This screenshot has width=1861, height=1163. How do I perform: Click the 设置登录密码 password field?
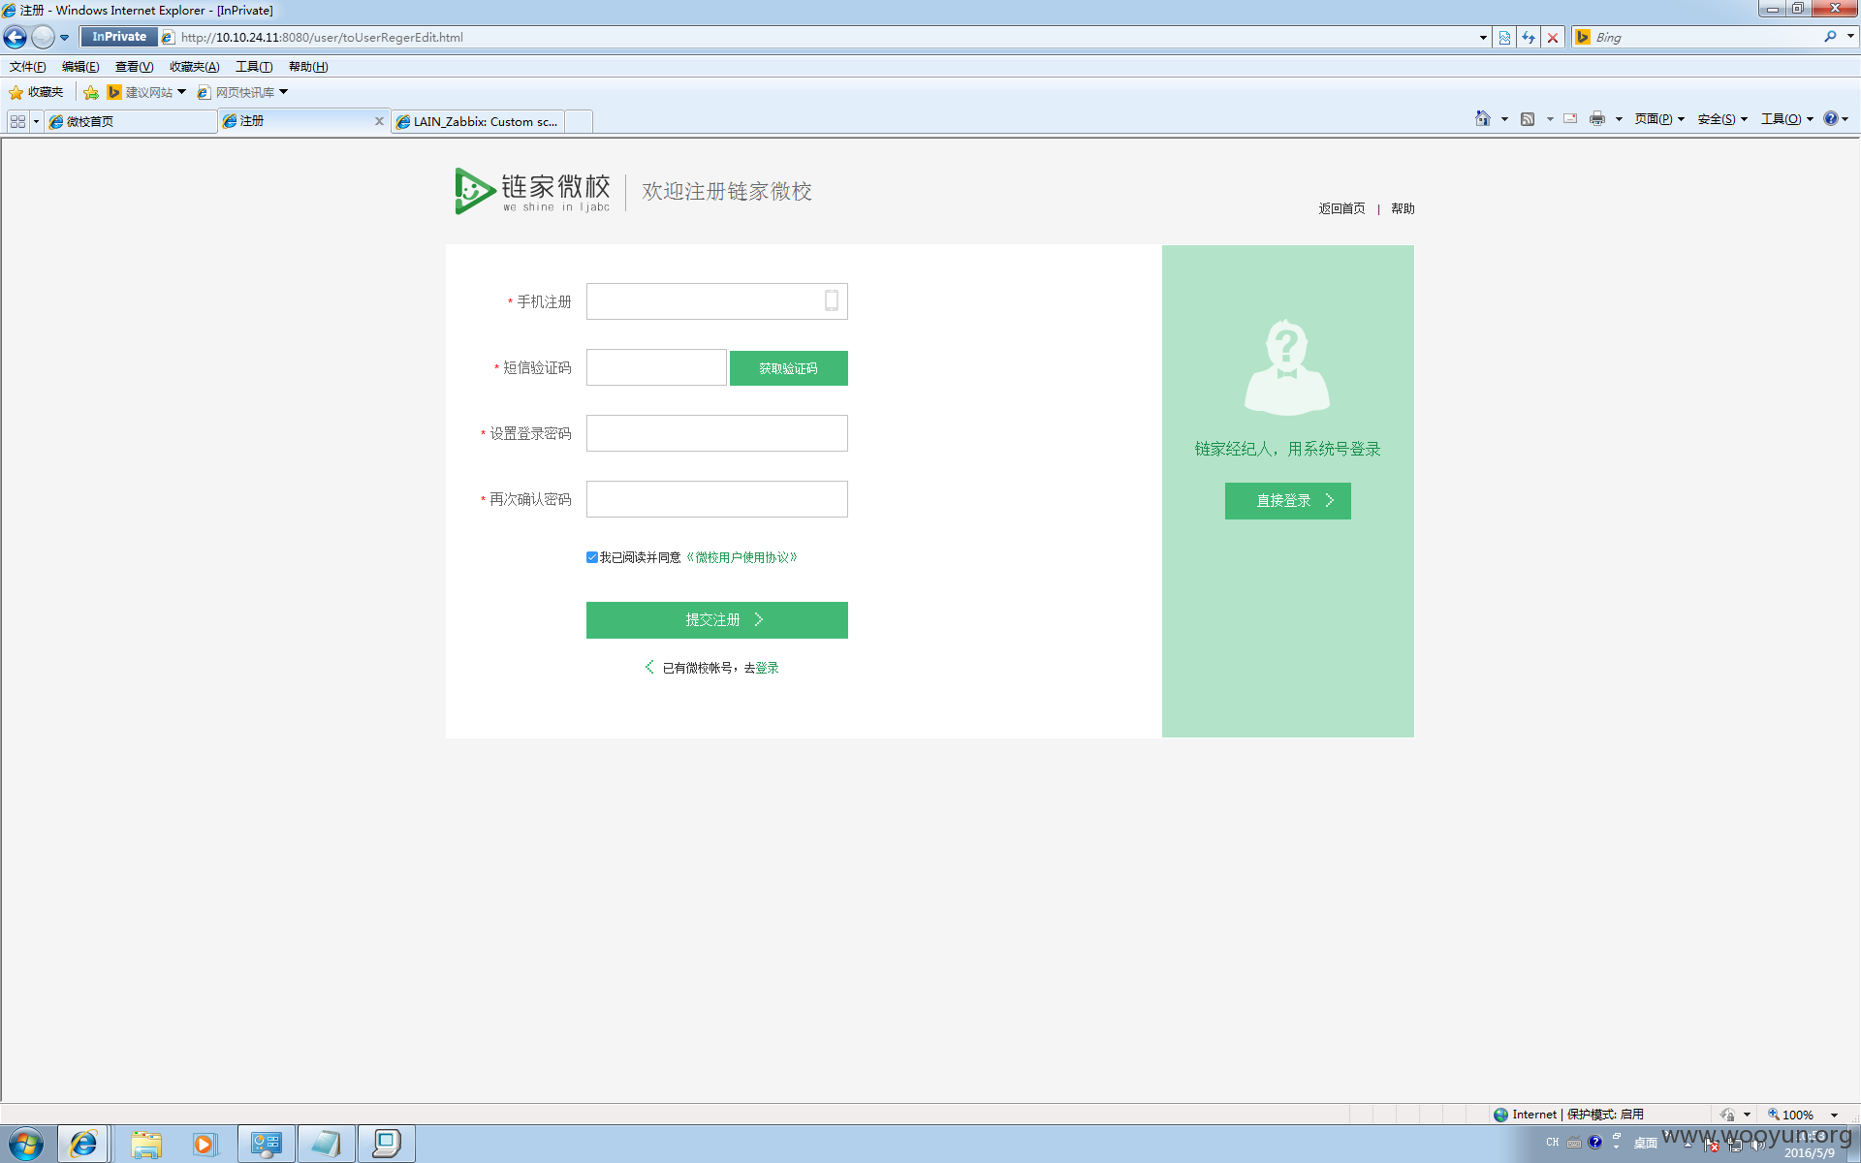(717, 433)
